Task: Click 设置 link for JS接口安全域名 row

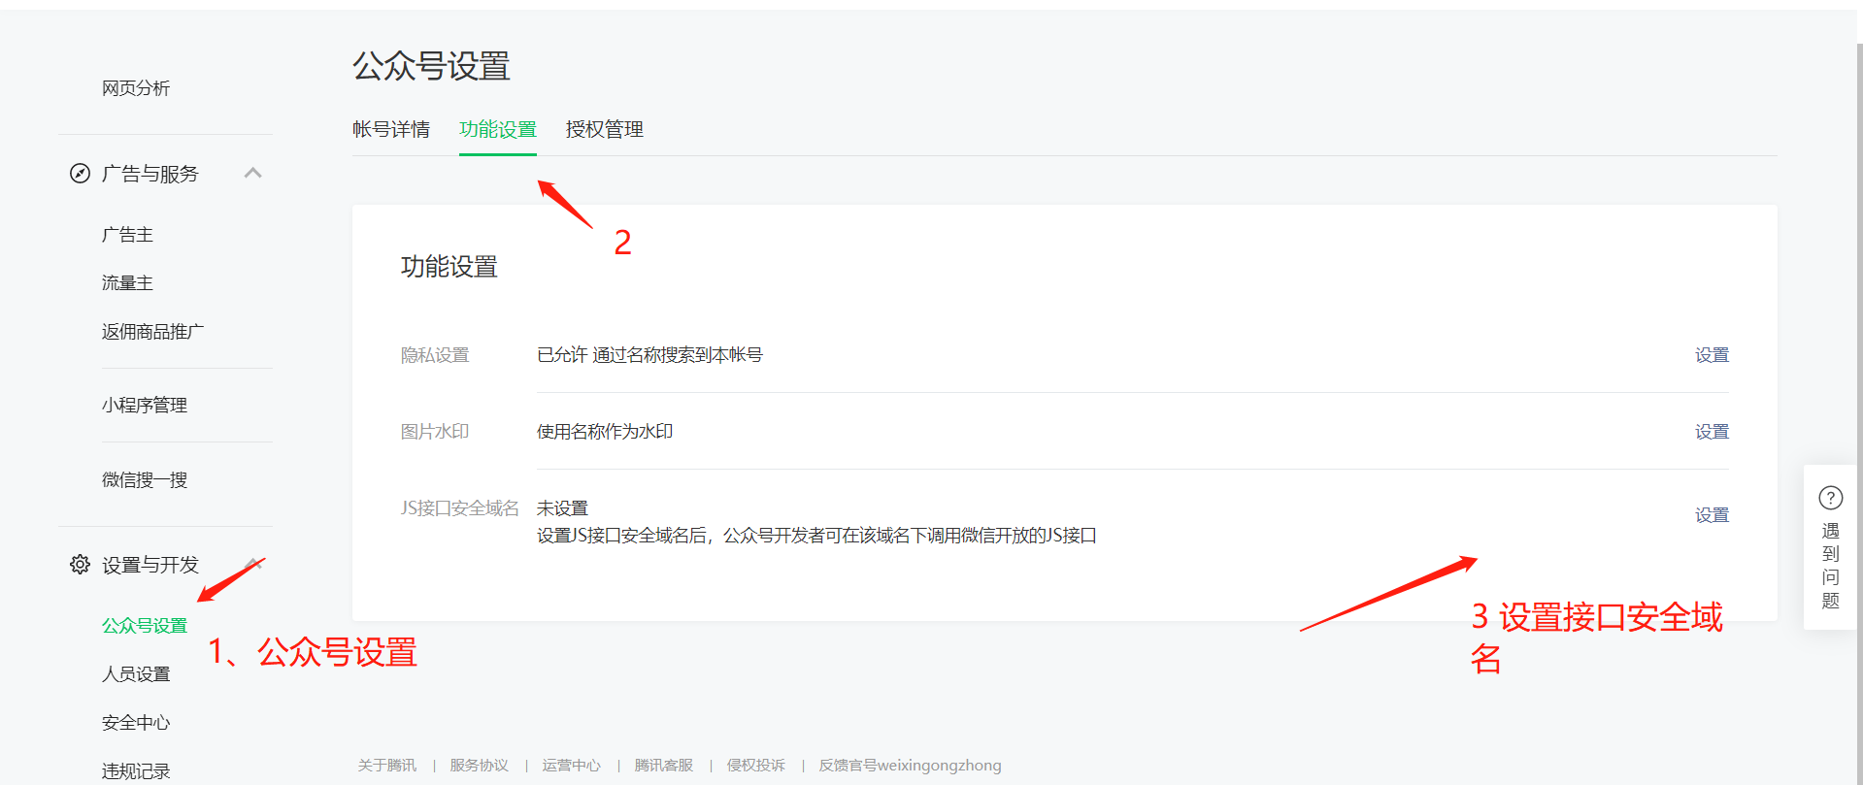Action: pyautogui.click(x=1712, y=515)
